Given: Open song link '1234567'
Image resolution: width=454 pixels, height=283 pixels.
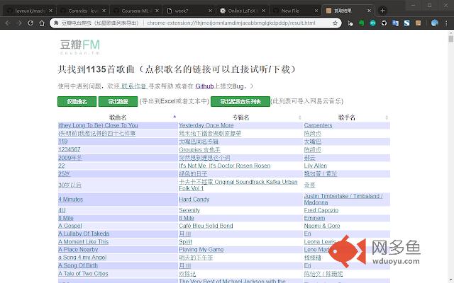Looking at the screenshot, I should [70, 149].
